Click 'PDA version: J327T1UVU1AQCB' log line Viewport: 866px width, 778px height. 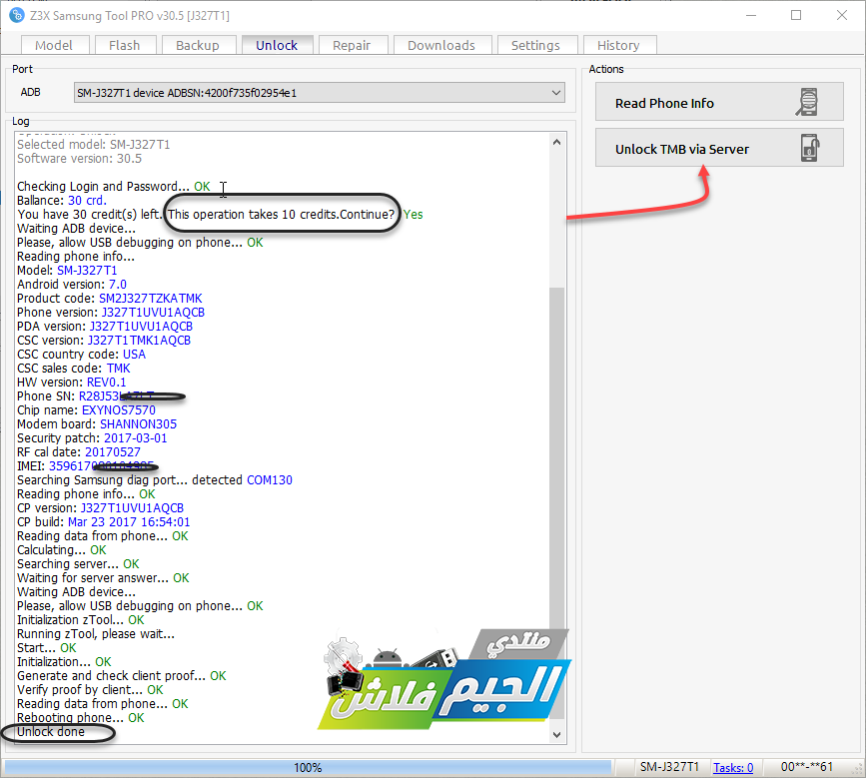[x=105, y=327]
